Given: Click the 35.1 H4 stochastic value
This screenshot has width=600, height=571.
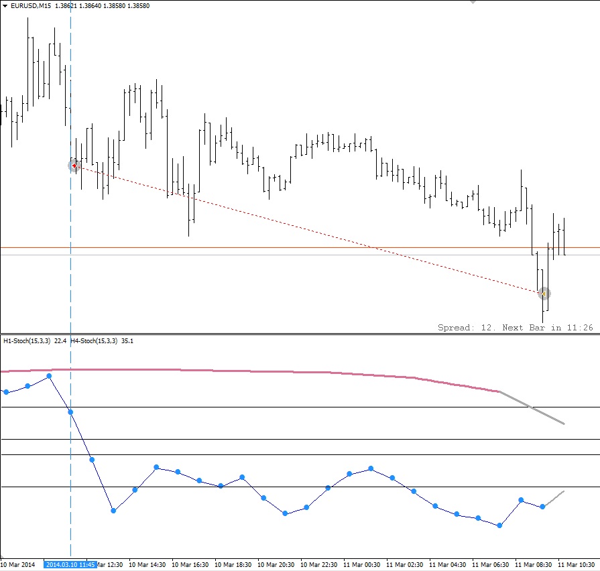Looking at the screenshot, I should [x=127, y=340].
